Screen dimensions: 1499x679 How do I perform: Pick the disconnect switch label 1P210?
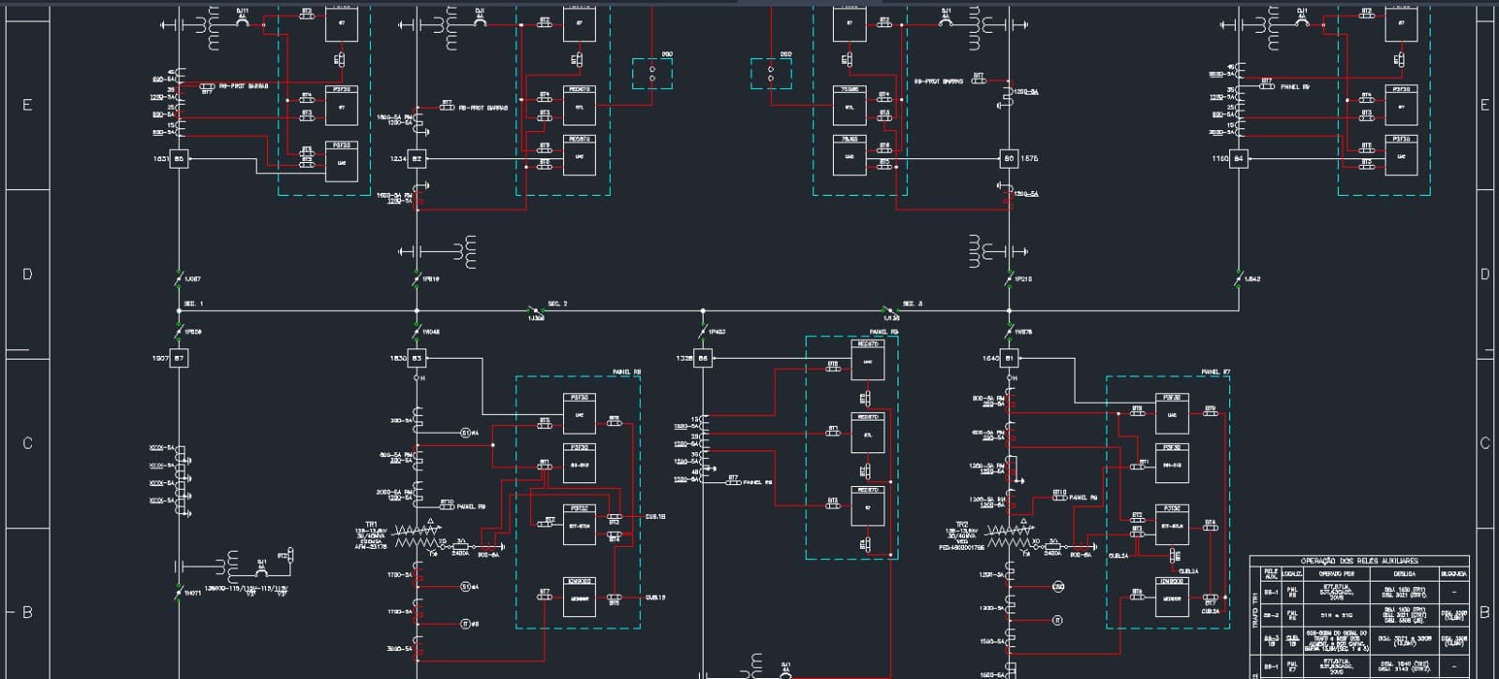pyautogui.click(x=1023, y=279)
